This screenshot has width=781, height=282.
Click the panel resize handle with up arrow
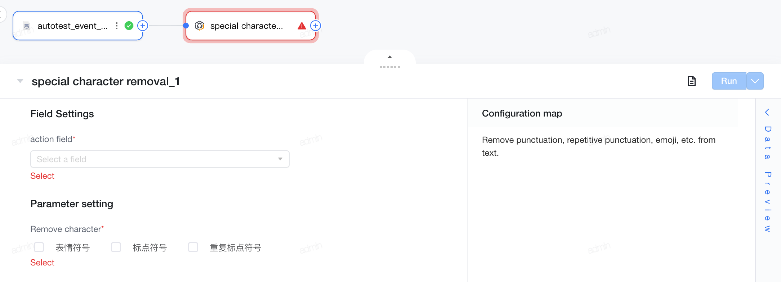point(390,62)
